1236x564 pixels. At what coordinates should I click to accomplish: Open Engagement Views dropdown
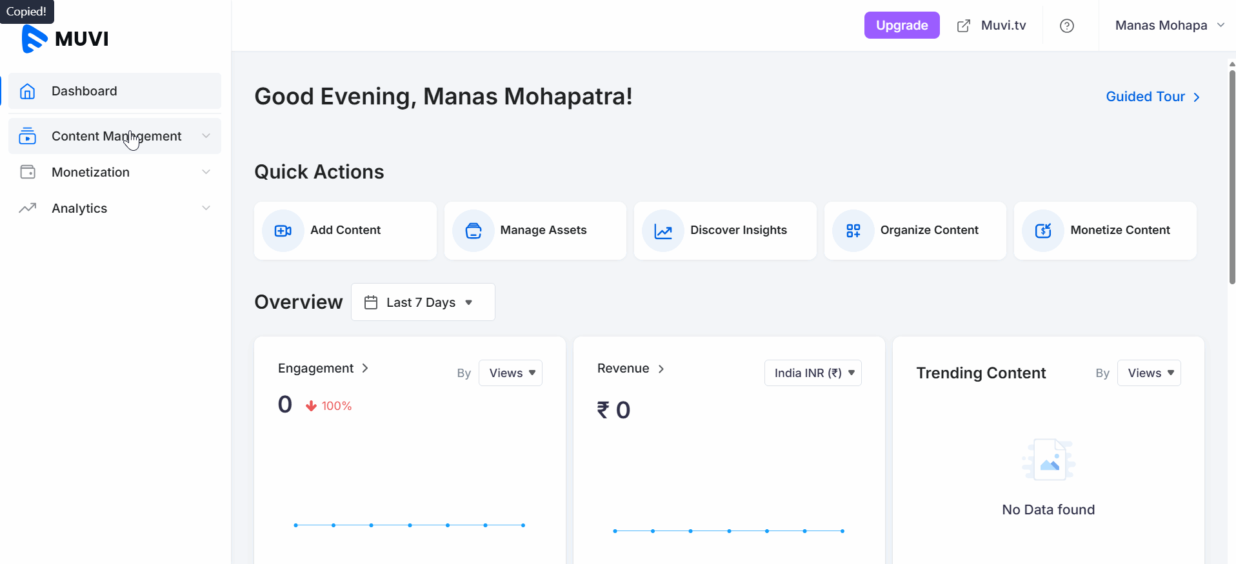pos(510,373)
